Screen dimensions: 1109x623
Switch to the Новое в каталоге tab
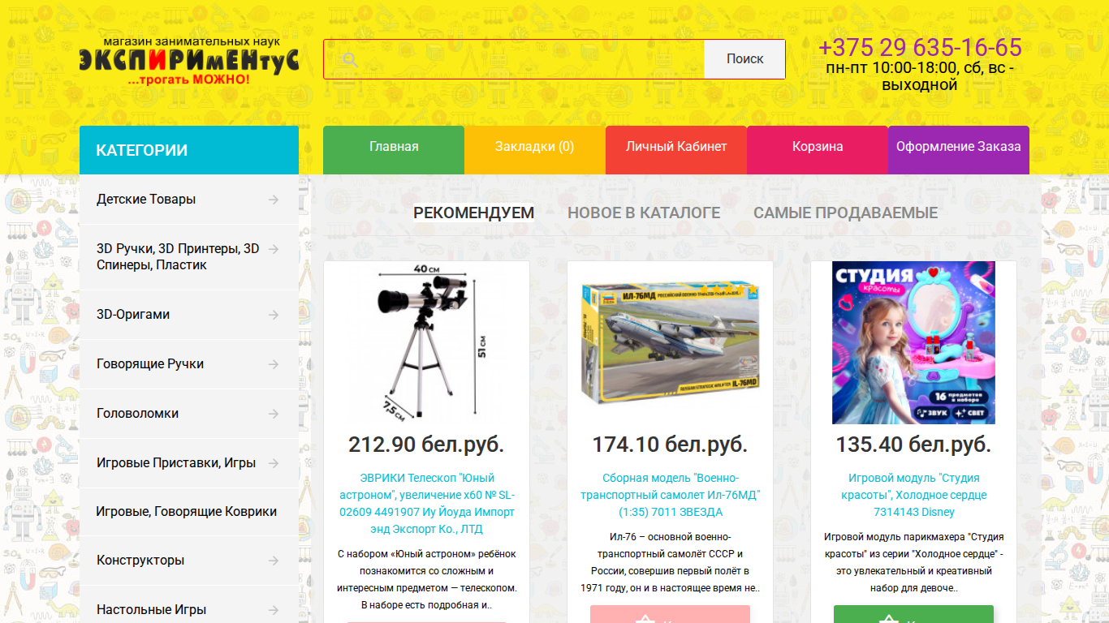coord(644,213)
